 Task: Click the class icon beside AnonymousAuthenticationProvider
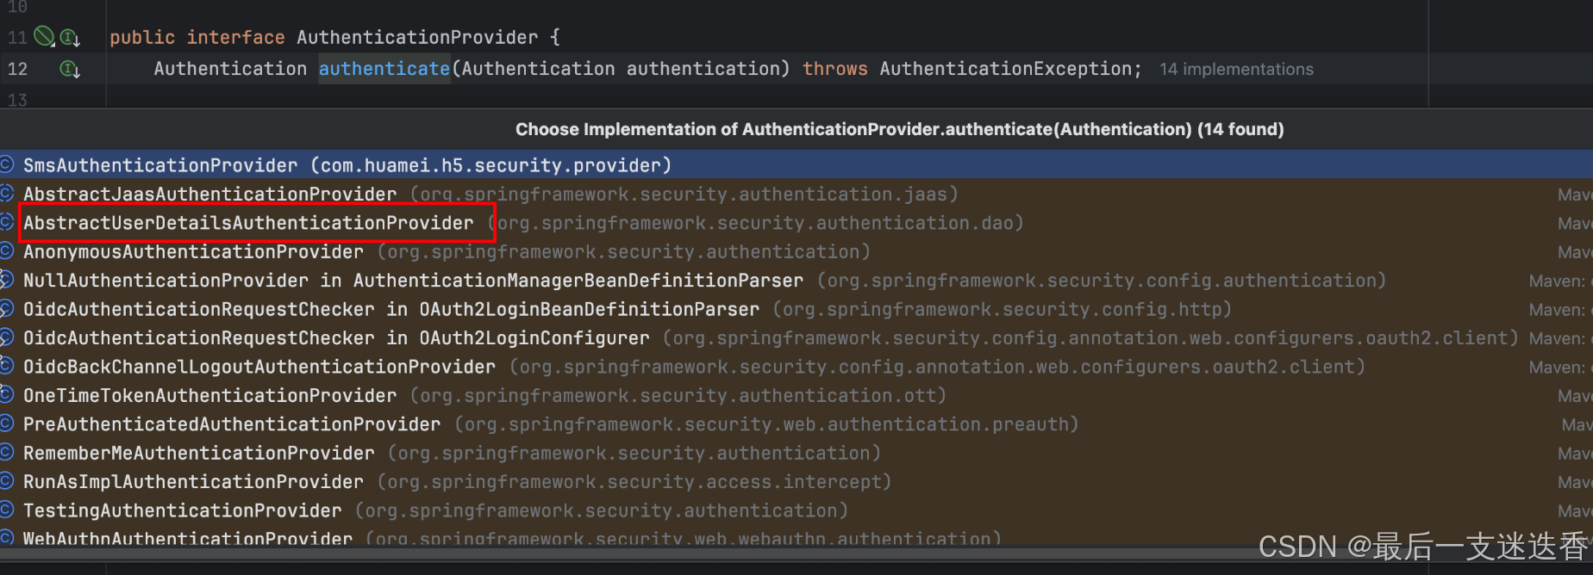pyautogui.click(x=6, y=250)
